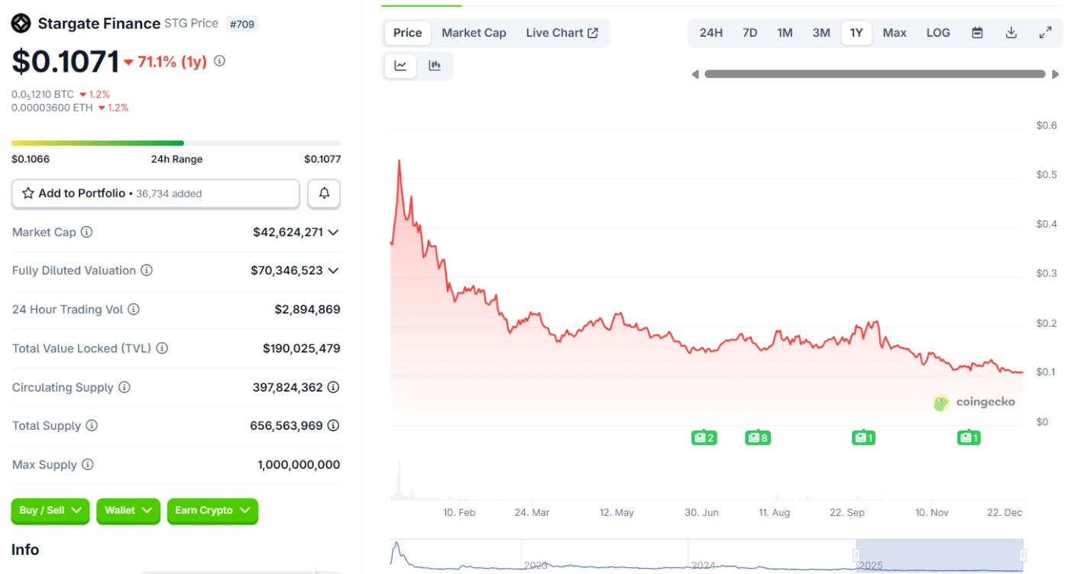Click info icon beside Circulating Supply value

(x=333, y=387)
